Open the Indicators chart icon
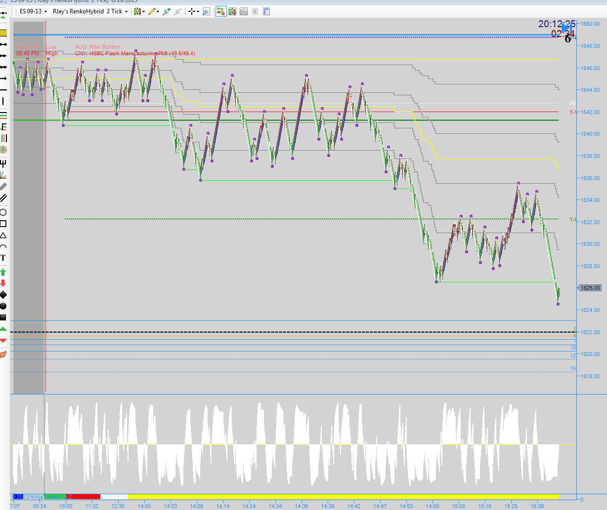 pos(243,11)
